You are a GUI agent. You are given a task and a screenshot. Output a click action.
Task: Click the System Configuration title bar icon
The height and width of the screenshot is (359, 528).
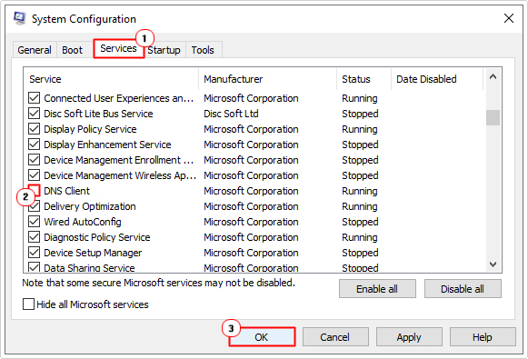point(19,18)
